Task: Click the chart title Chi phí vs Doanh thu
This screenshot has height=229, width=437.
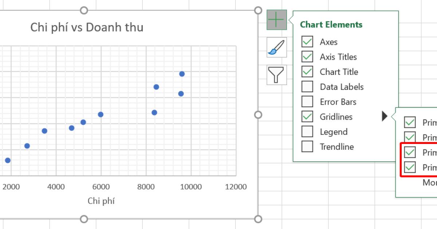Action: tap(86, 27)
